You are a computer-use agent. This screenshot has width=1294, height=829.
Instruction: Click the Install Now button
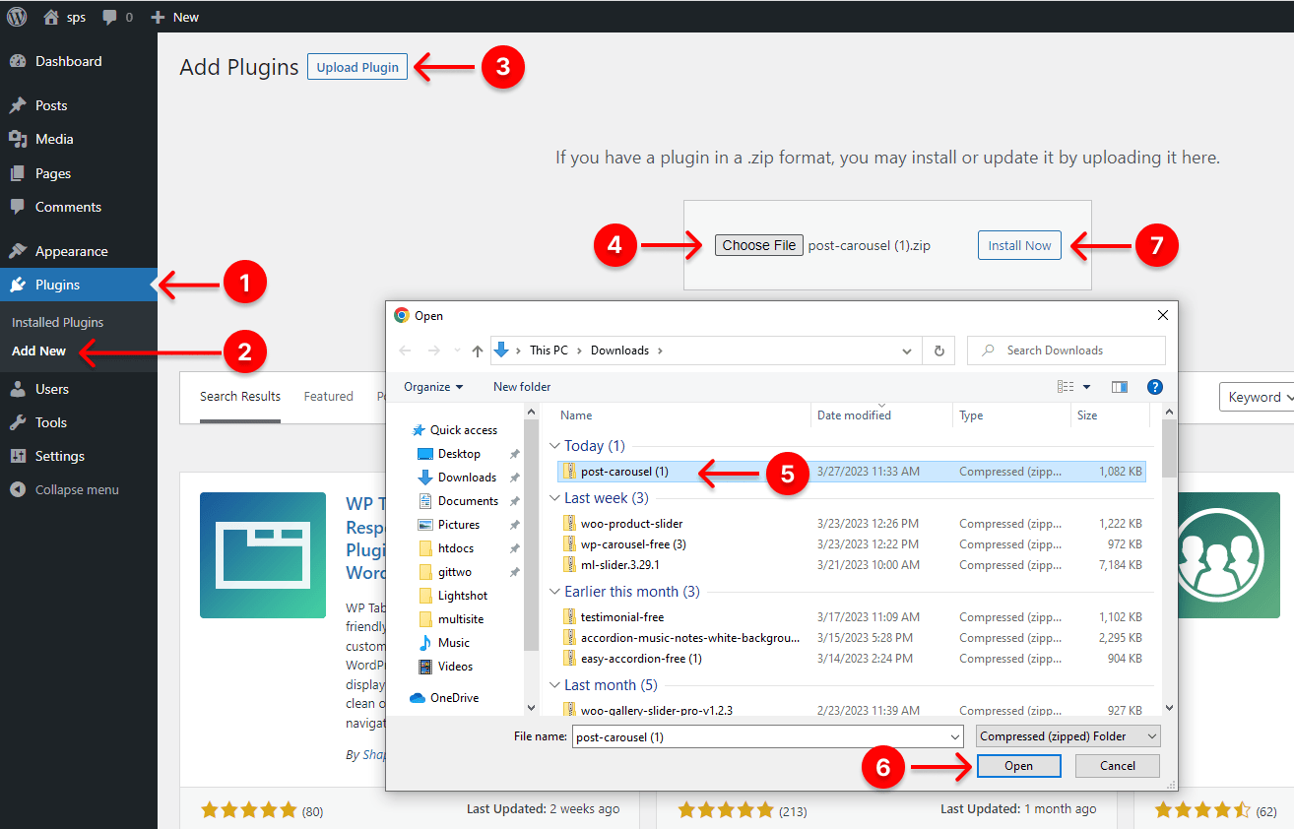(x=1019, y=245)
